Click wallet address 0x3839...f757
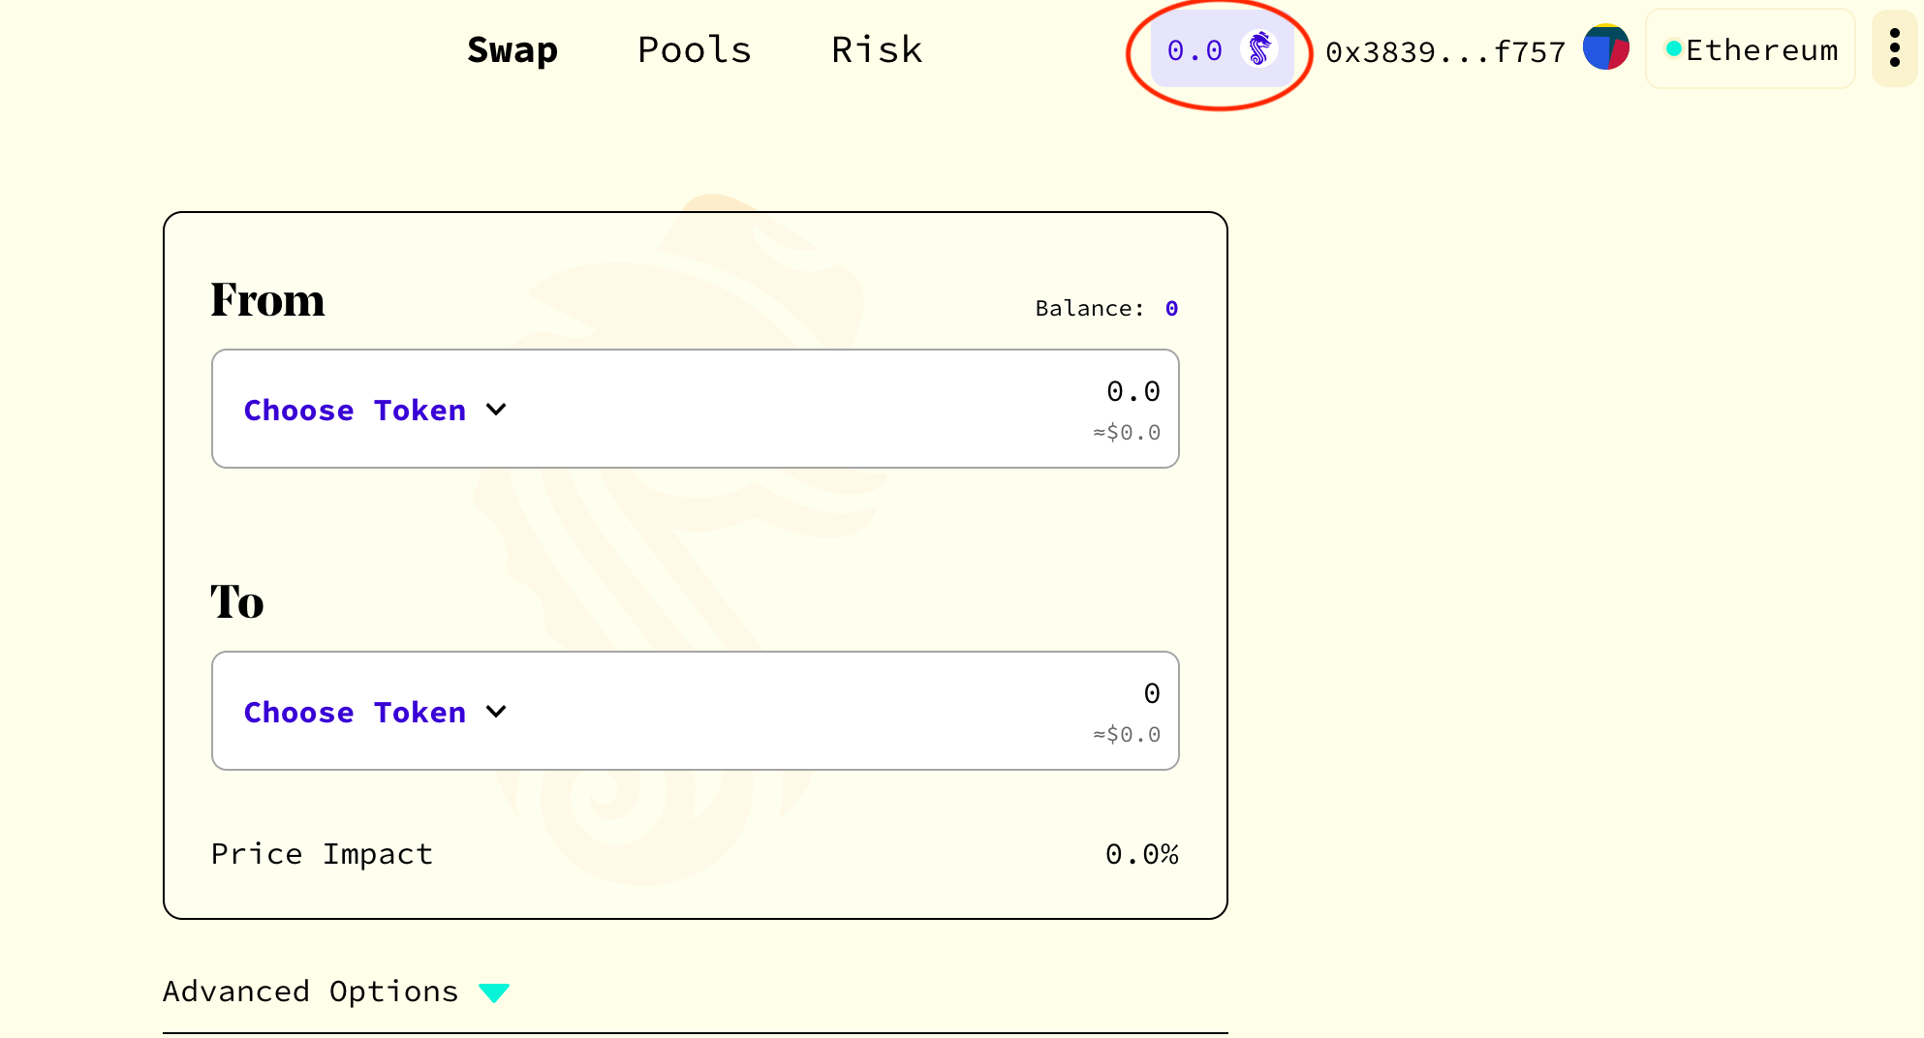The width and height of the screenshot is (1924, 1038). tap(1444, 52)
